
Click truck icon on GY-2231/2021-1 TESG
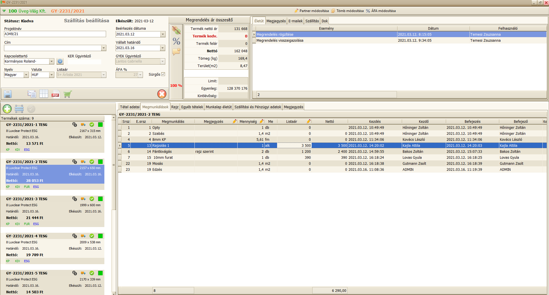tap(83, 125)
